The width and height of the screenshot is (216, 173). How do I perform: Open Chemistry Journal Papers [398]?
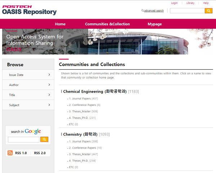[84, 141]
